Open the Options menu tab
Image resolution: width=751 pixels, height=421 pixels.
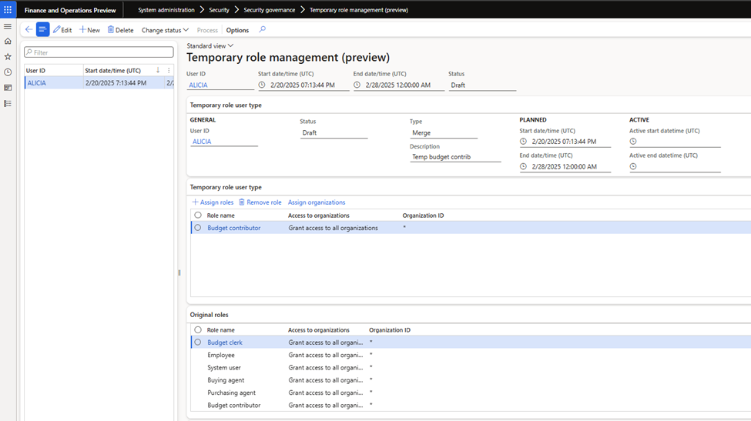[237, 30]
